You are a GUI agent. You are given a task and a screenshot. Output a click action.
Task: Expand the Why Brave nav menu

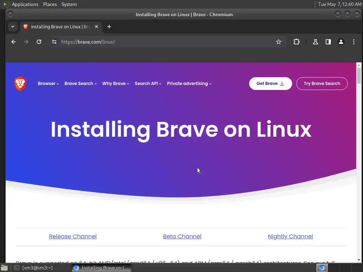[x=116, y=84]
